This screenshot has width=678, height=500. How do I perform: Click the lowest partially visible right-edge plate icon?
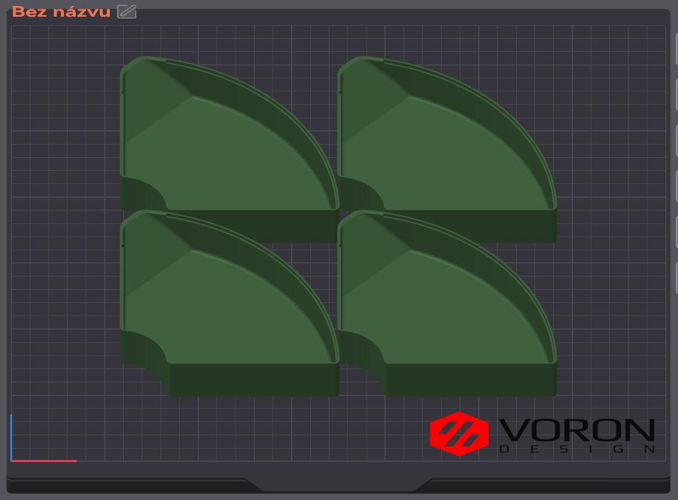(676, 278)
